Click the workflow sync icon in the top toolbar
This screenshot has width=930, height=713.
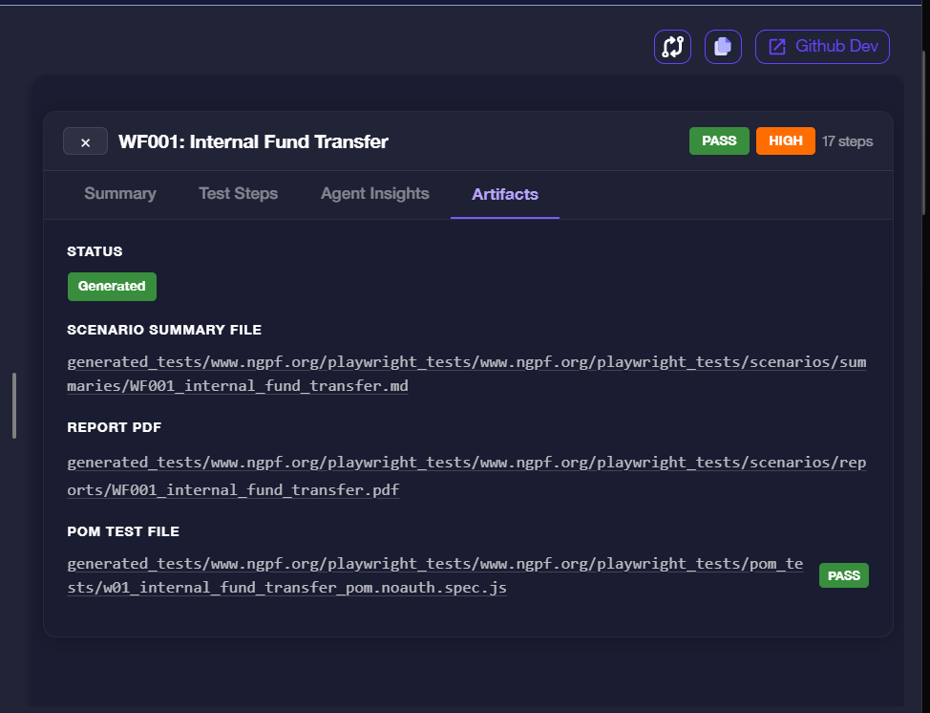tap(672, 46)
